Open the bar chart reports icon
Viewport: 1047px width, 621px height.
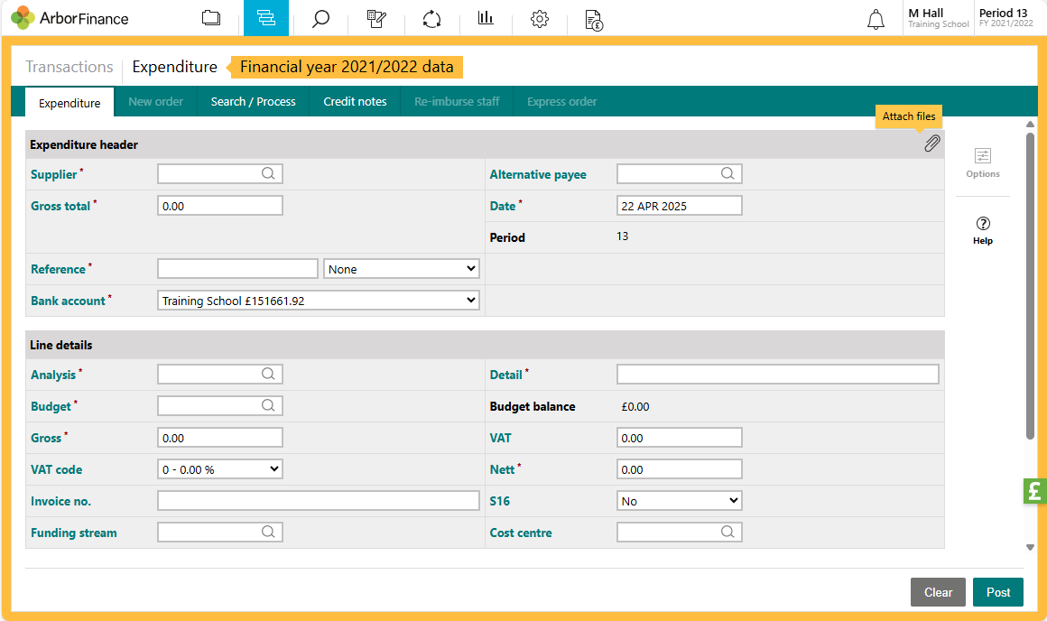(x=486, y=18)
